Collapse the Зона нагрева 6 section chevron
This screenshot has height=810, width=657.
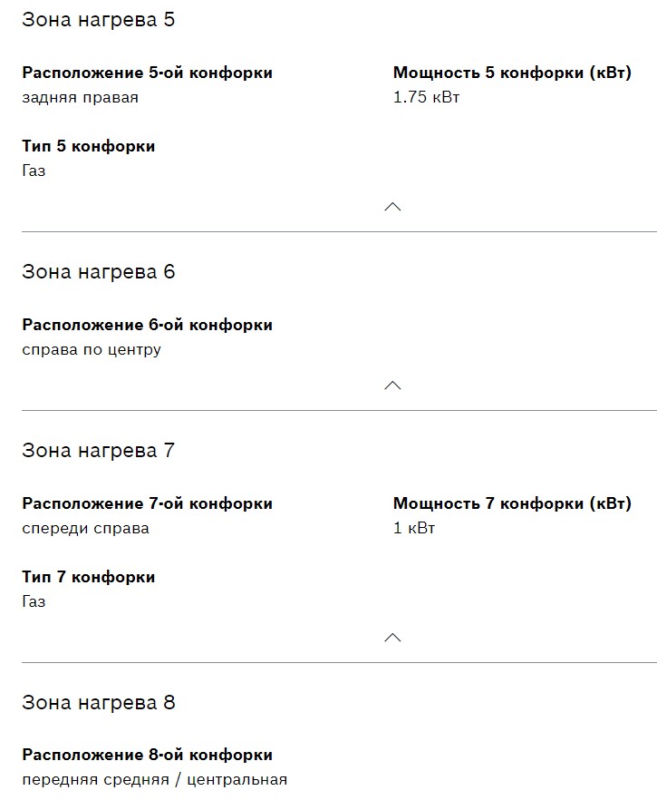point(392,385)
